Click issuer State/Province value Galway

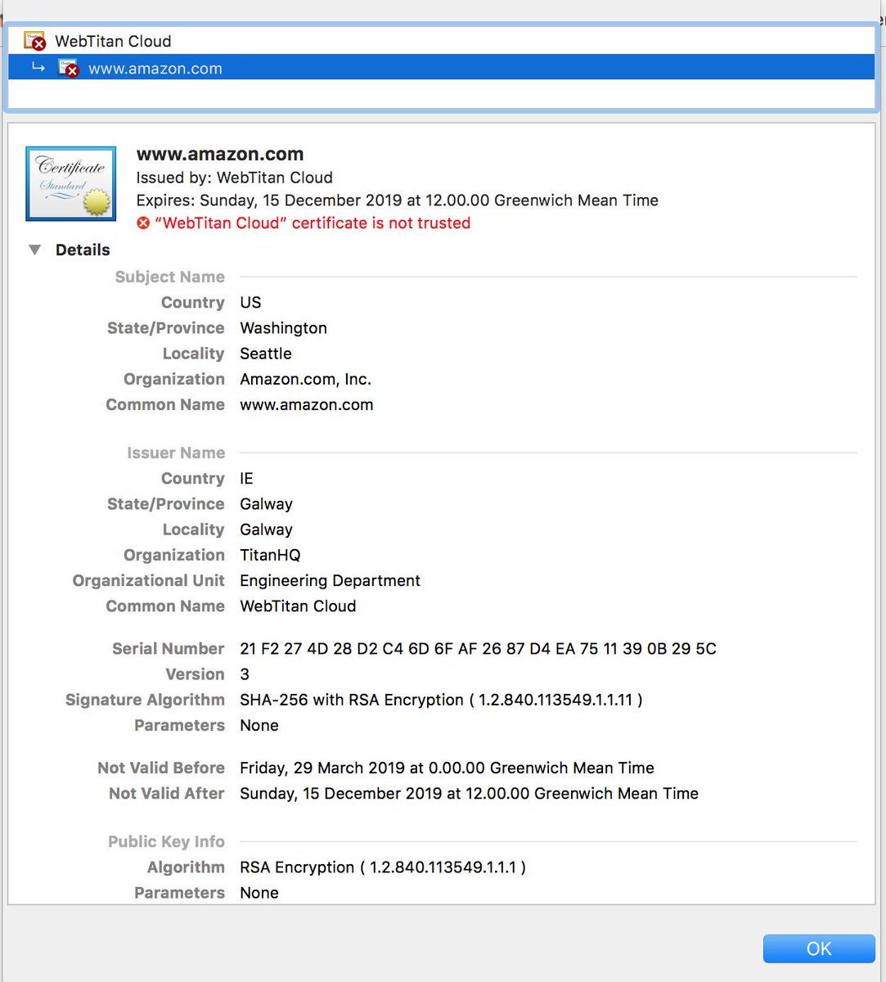tap(266, 504)
